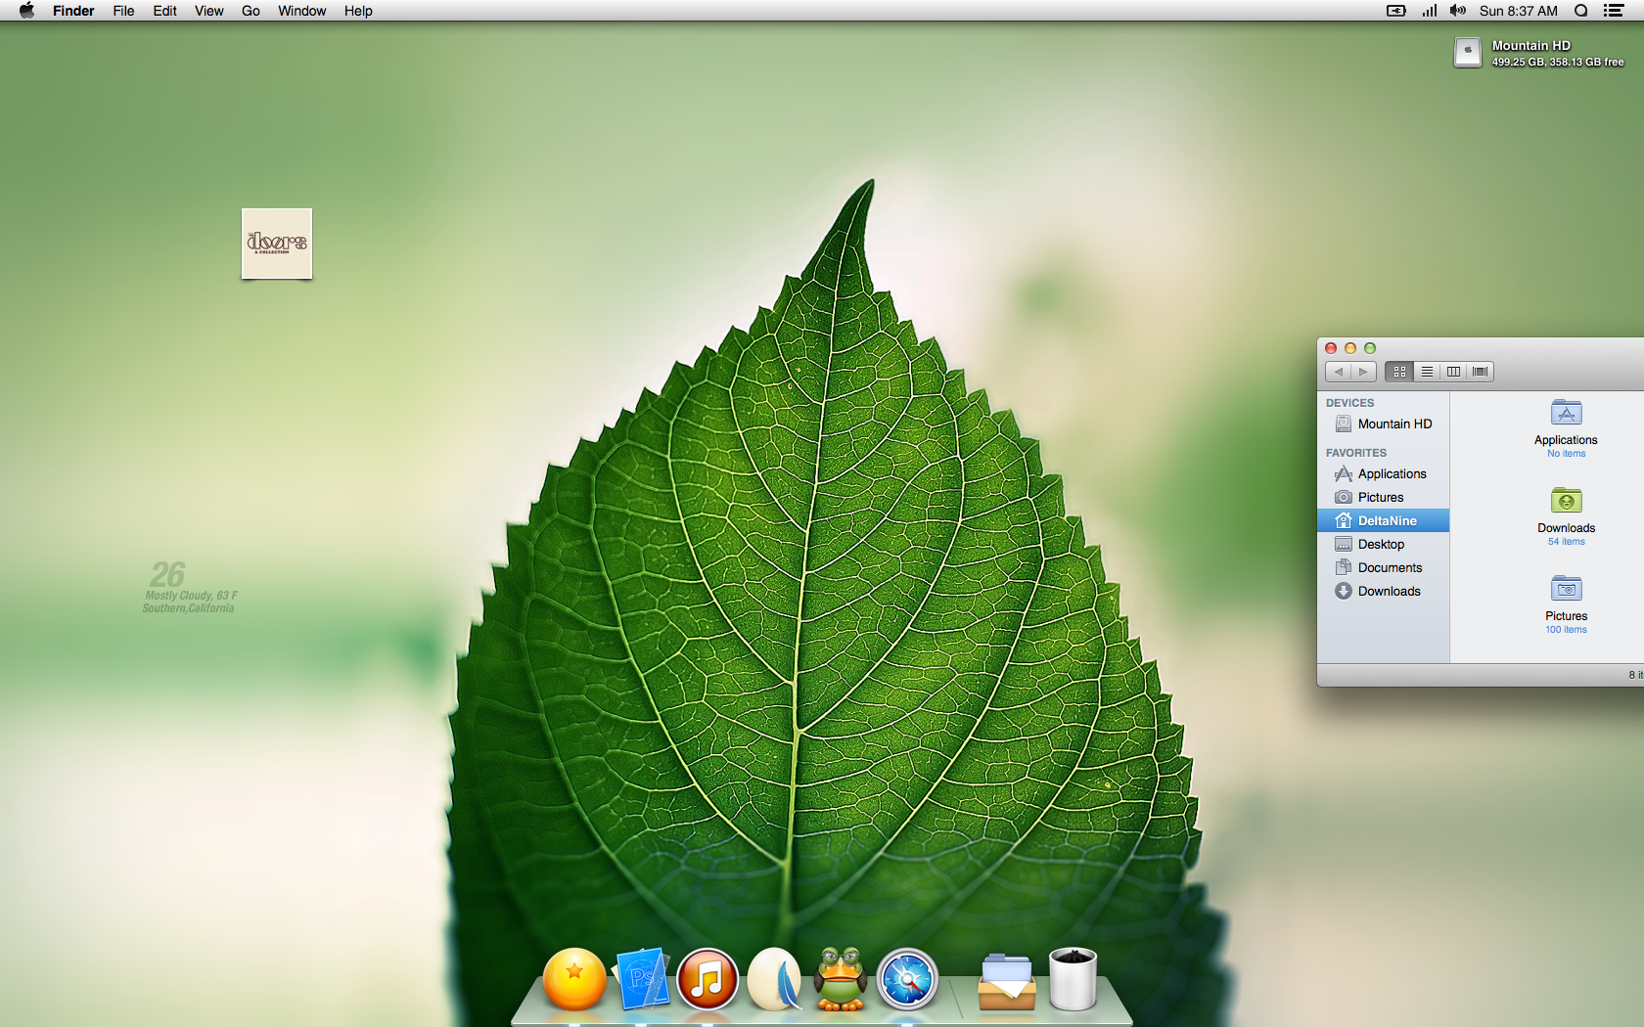Open the Window menu
This screenshot has width=1644, height=1027.
coord(301,11)
